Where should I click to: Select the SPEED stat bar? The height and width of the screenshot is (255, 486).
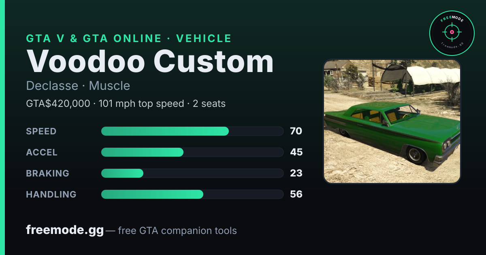tap(192, 131)
